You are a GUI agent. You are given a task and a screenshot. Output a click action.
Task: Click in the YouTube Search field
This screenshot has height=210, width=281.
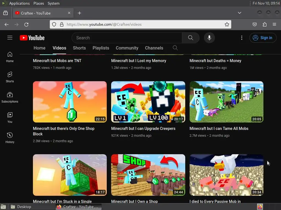tap(127, 38)
